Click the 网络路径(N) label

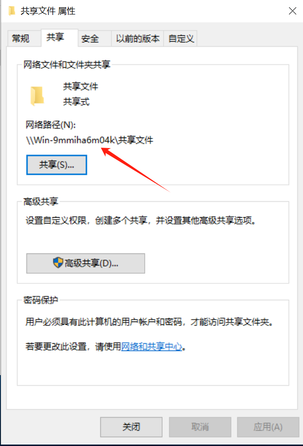click(x=51, y=125)
